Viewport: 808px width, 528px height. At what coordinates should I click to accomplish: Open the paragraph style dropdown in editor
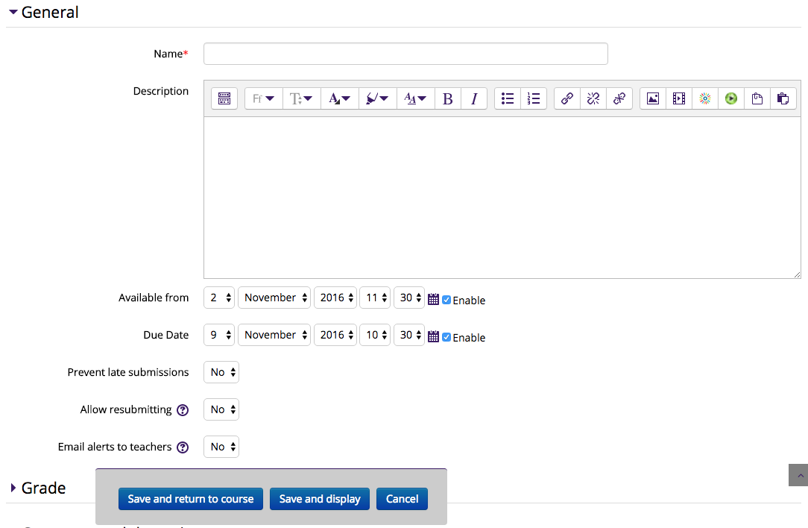click(416, 98)
